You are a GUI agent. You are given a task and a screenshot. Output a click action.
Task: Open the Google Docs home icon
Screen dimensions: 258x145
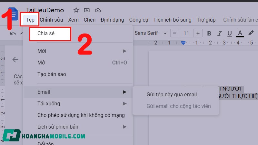point(13,14)
